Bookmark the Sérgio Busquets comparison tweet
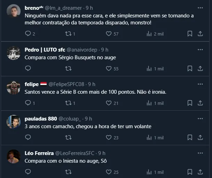 click(190, 69)
